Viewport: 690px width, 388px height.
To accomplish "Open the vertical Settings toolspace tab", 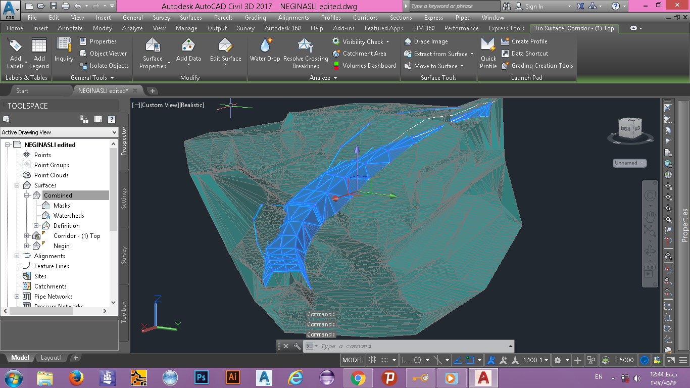I will coord(124,199).
